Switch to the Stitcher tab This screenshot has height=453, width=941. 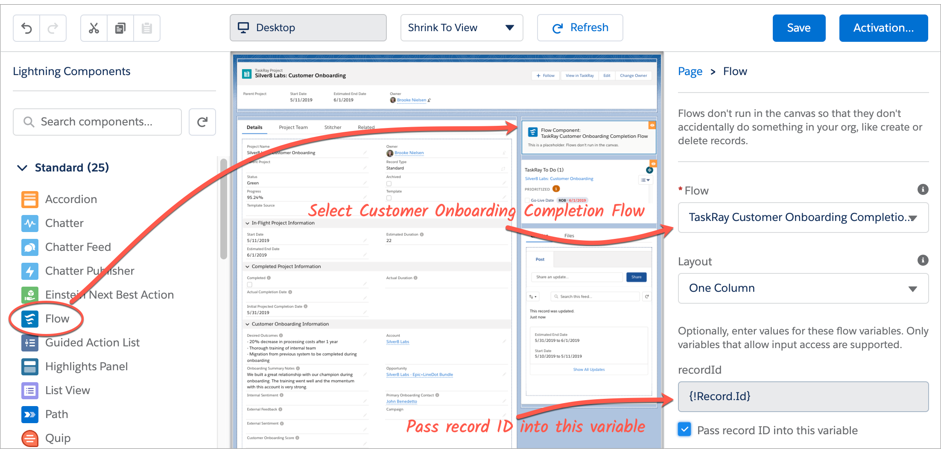pyautogui.click(x=333, y=128)
